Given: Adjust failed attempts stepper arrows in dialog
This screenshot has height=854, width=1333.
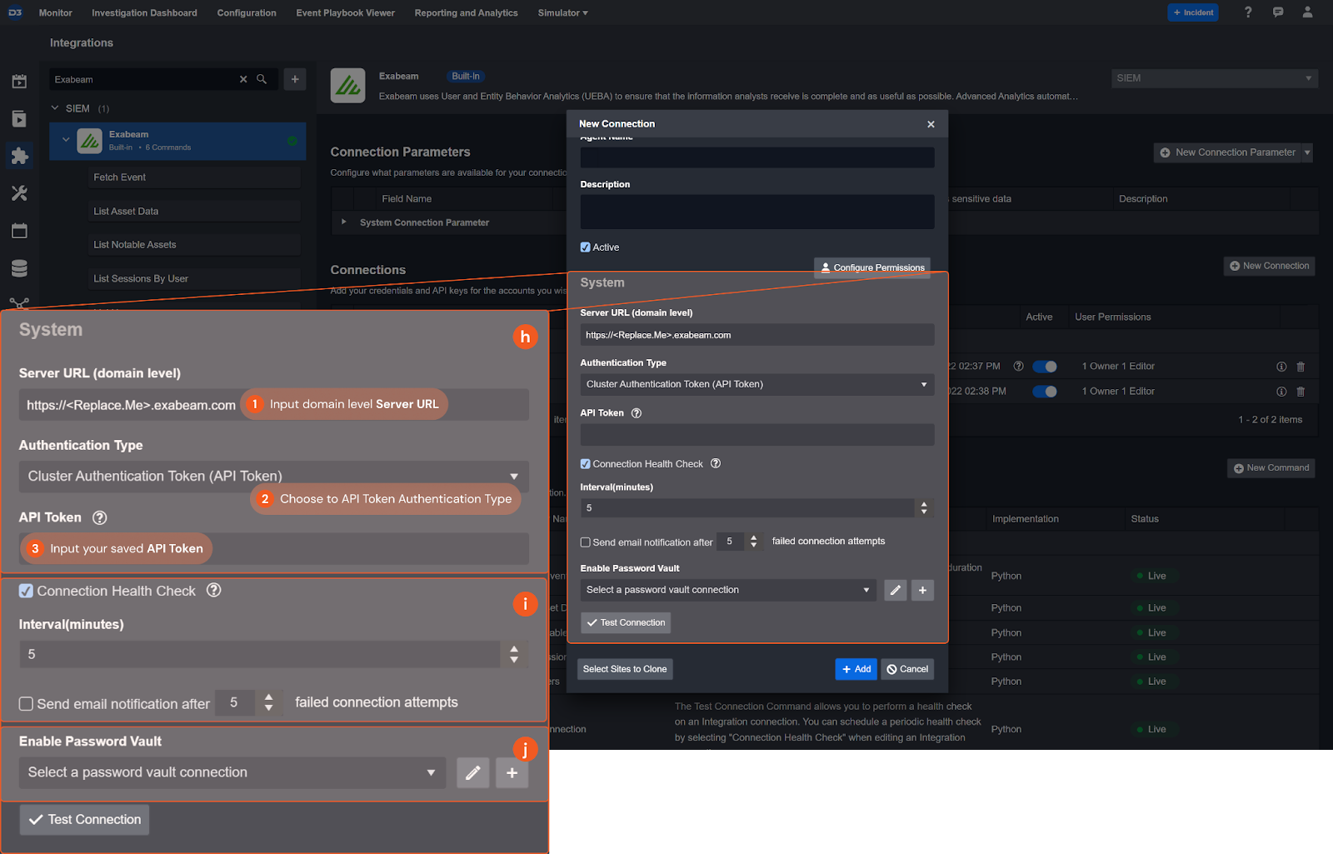Looking at the screenshot, I should pos(753,542).
